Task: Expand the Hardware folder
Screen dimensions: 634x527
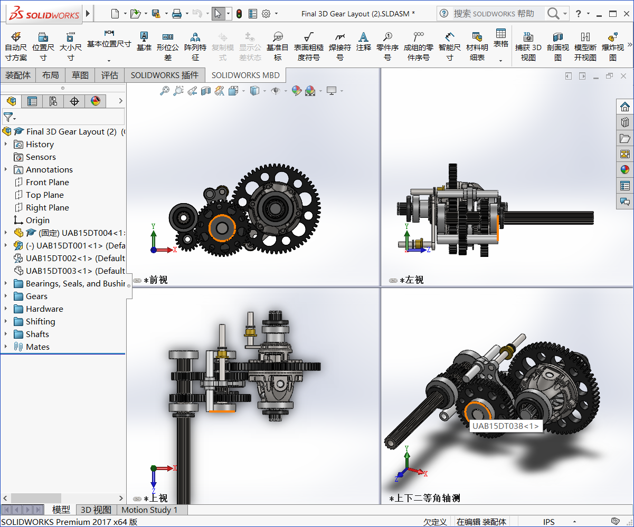Action: click(x=6, y=309)
